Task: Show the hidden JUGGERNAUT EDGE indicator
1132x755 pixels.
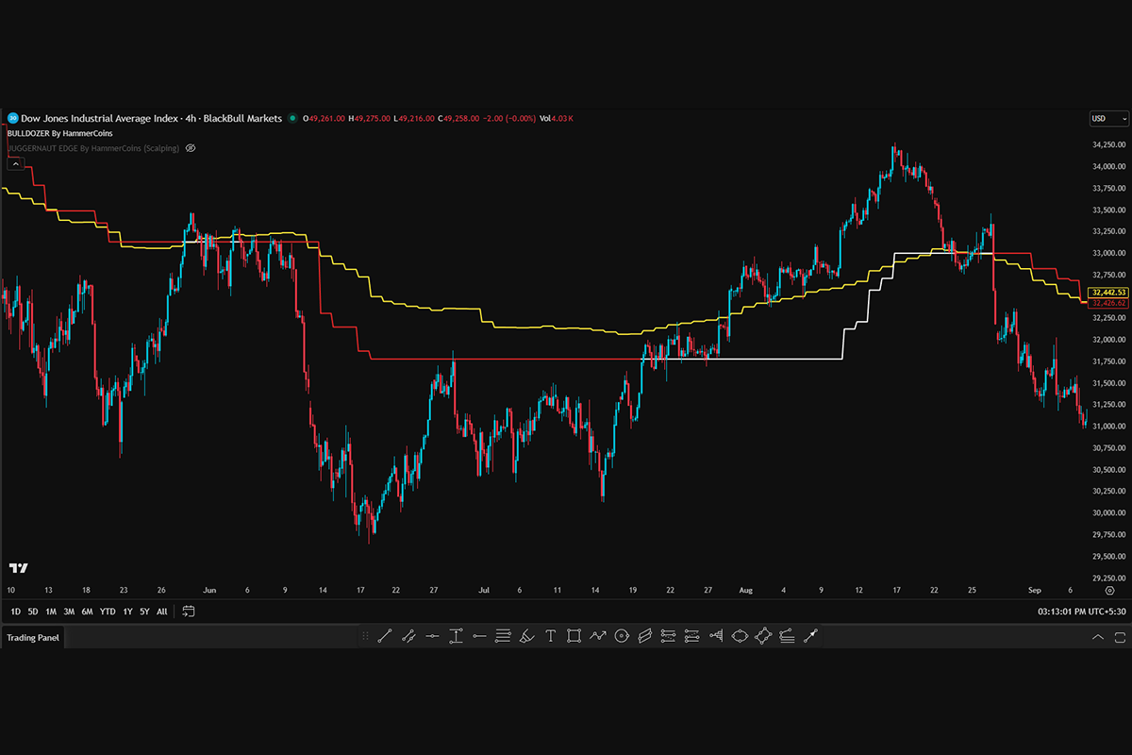Action: click(190, 148)
